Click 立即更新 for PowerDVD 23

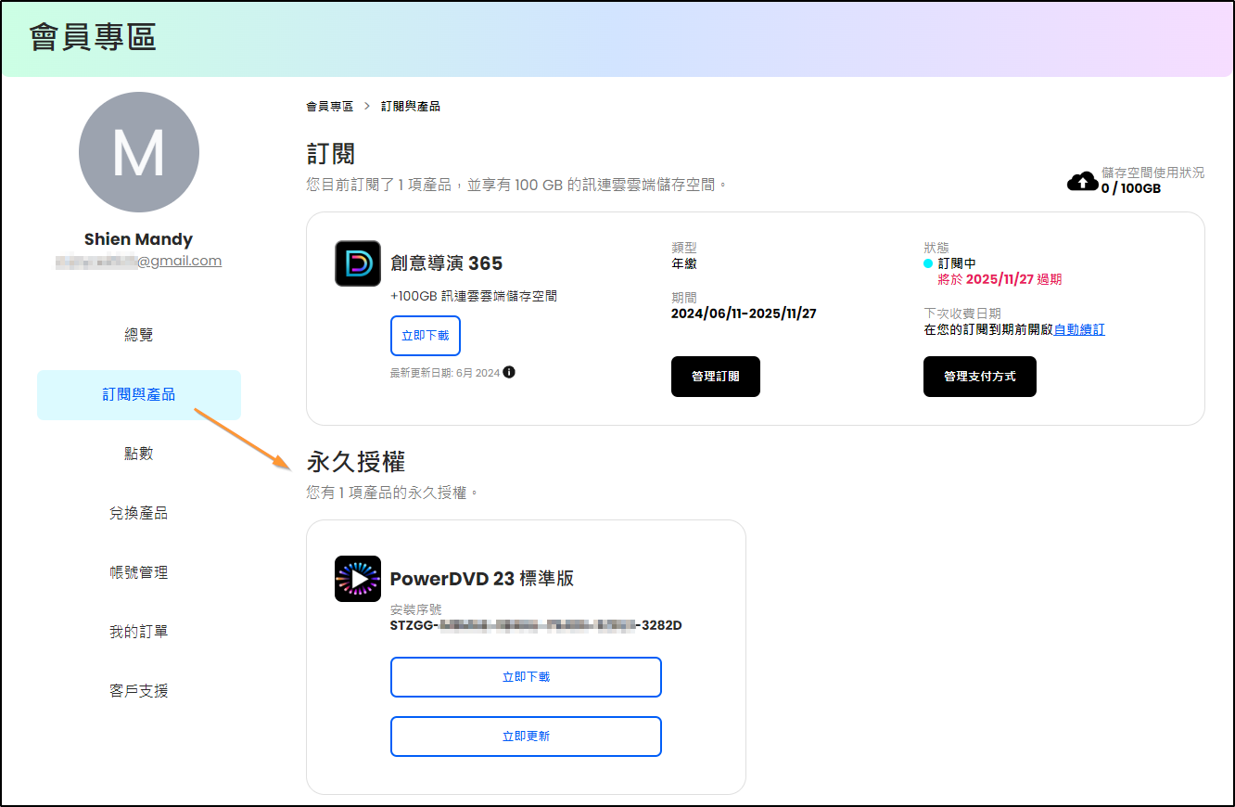coord(526,737)
